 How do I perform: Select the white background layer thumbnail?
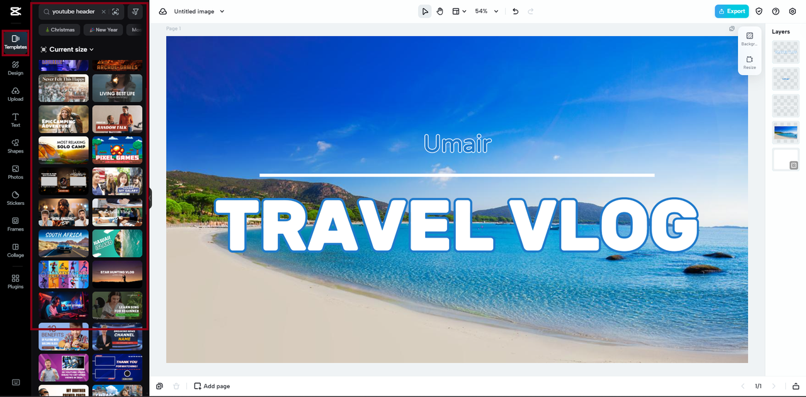click(786, 159)
